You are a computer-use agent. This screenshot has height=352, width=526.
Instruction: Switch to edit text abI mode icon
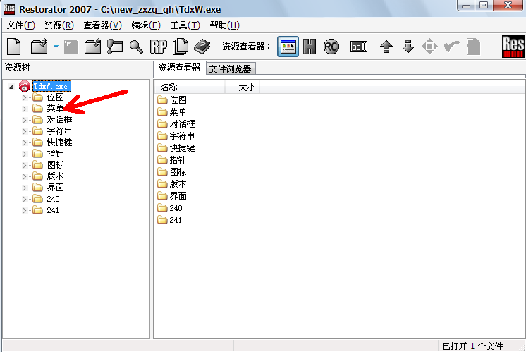pyautogui.click(x=359, y=47)
